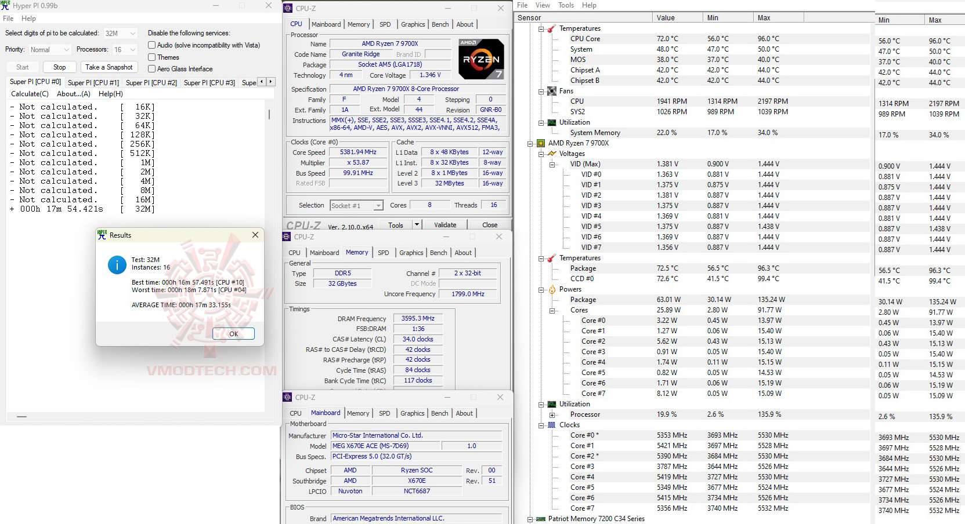Screen dimensions: 965x524
Task: Click the AMD Ryzen 7 9700X chip icon
Action: [541, 143]
